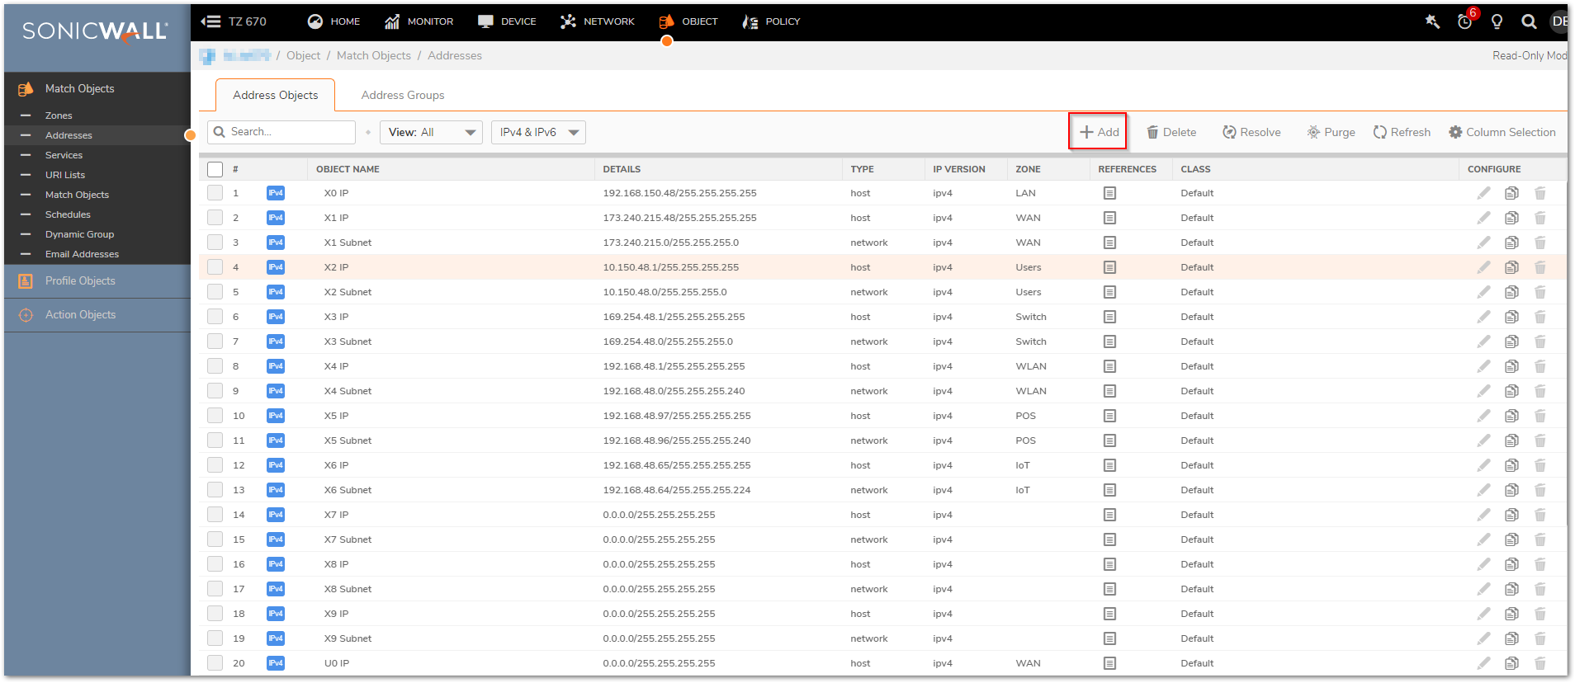Image resolution: width=1575 pixels, height=683 pixels.
Task: Click the Column Selection button
Action: (x=1502, y=132)
